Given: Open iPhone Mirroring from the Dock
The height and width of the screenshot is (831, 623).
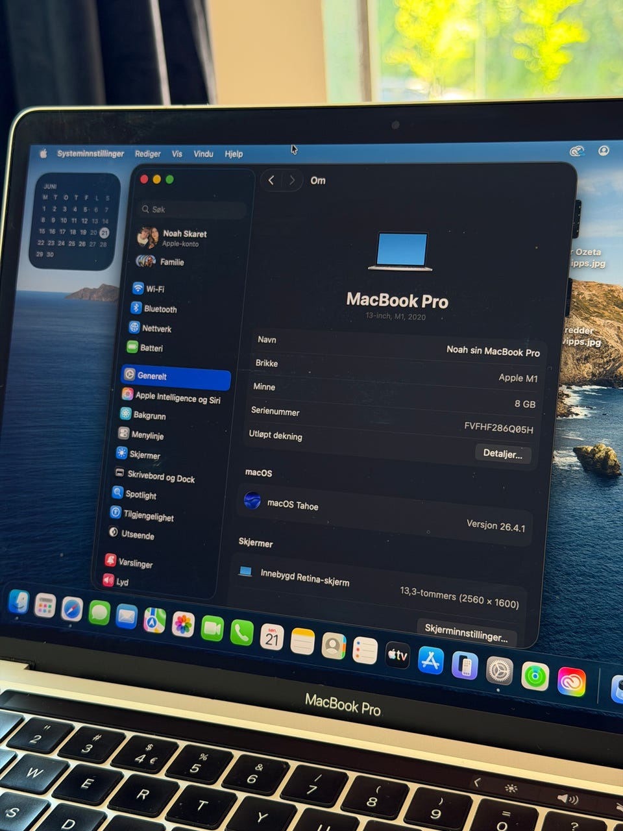Looking at the screenshot, I should tap(465, 666).
